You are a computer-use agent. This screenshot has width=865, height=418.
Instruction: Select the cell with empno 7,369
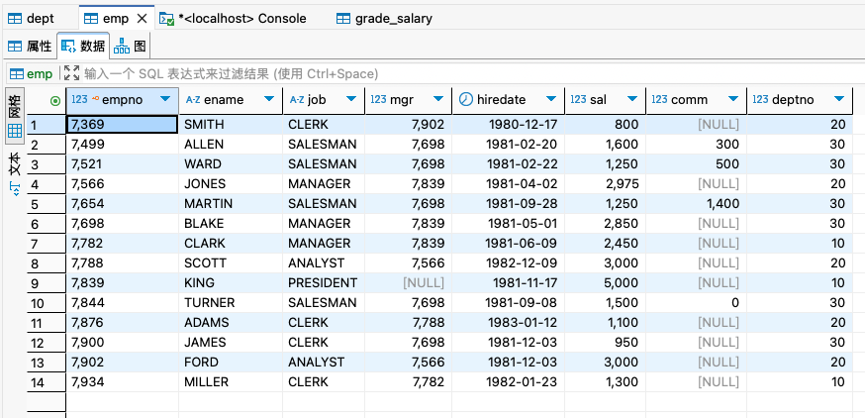coord(122,124)
